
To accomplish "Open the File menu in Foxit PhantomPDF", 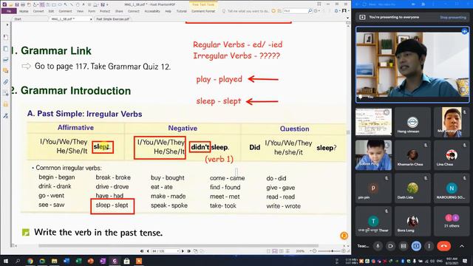I will click(9, 11).
